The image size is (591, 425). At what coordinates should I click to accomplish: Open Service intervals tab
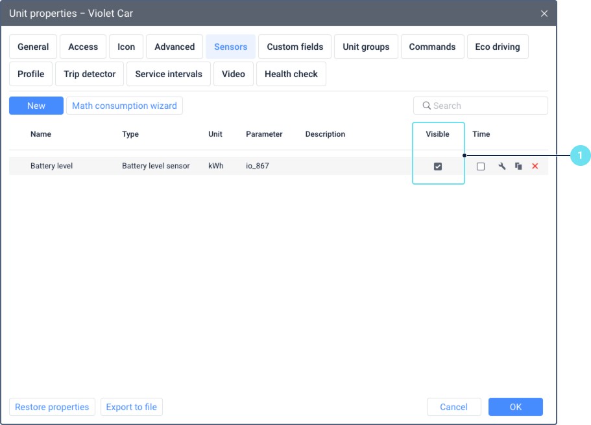coord(169,74)
